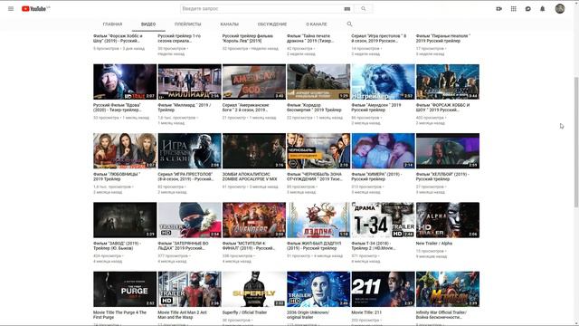Click the title Русский трейлер фильма "Король Лев"
The image size is (579, 326).
point(248,38)
